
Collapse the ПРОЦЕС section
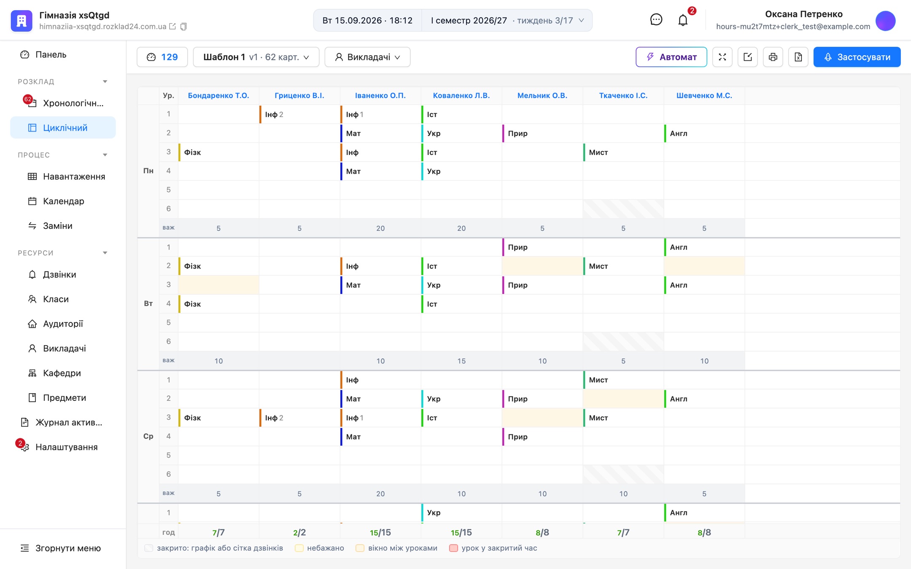pos(105,155)
